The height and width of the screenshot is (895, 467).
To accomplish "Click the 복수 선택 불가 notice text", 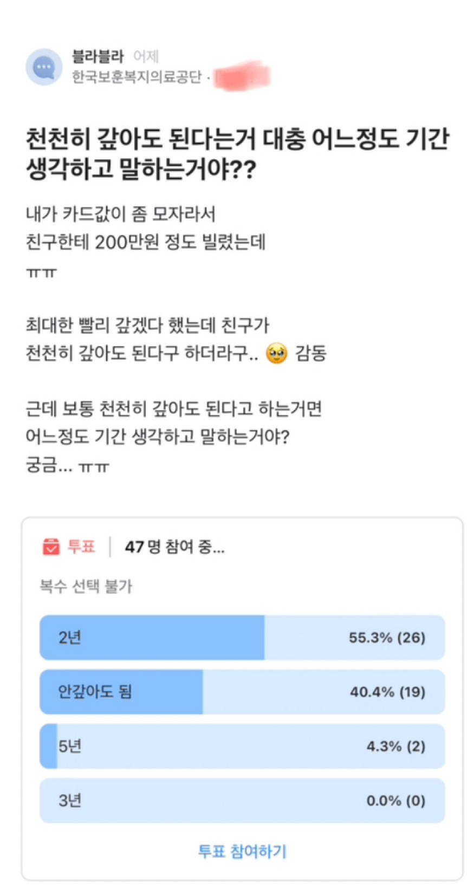I will 86,586.
